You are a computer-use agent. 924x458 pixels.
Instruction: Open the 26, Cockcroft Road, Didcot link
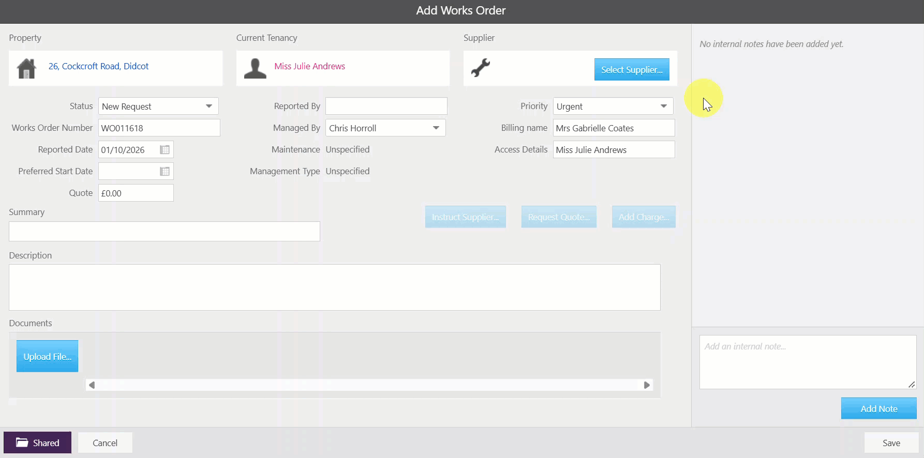pyautogui.click(x=98, y=66)
